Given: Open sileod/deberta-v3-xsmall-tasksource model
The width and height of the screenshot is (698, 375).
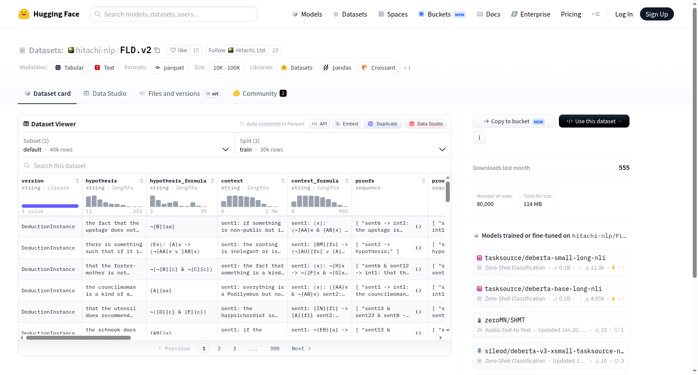Looking at the screenshot, I should pos(551,355).
